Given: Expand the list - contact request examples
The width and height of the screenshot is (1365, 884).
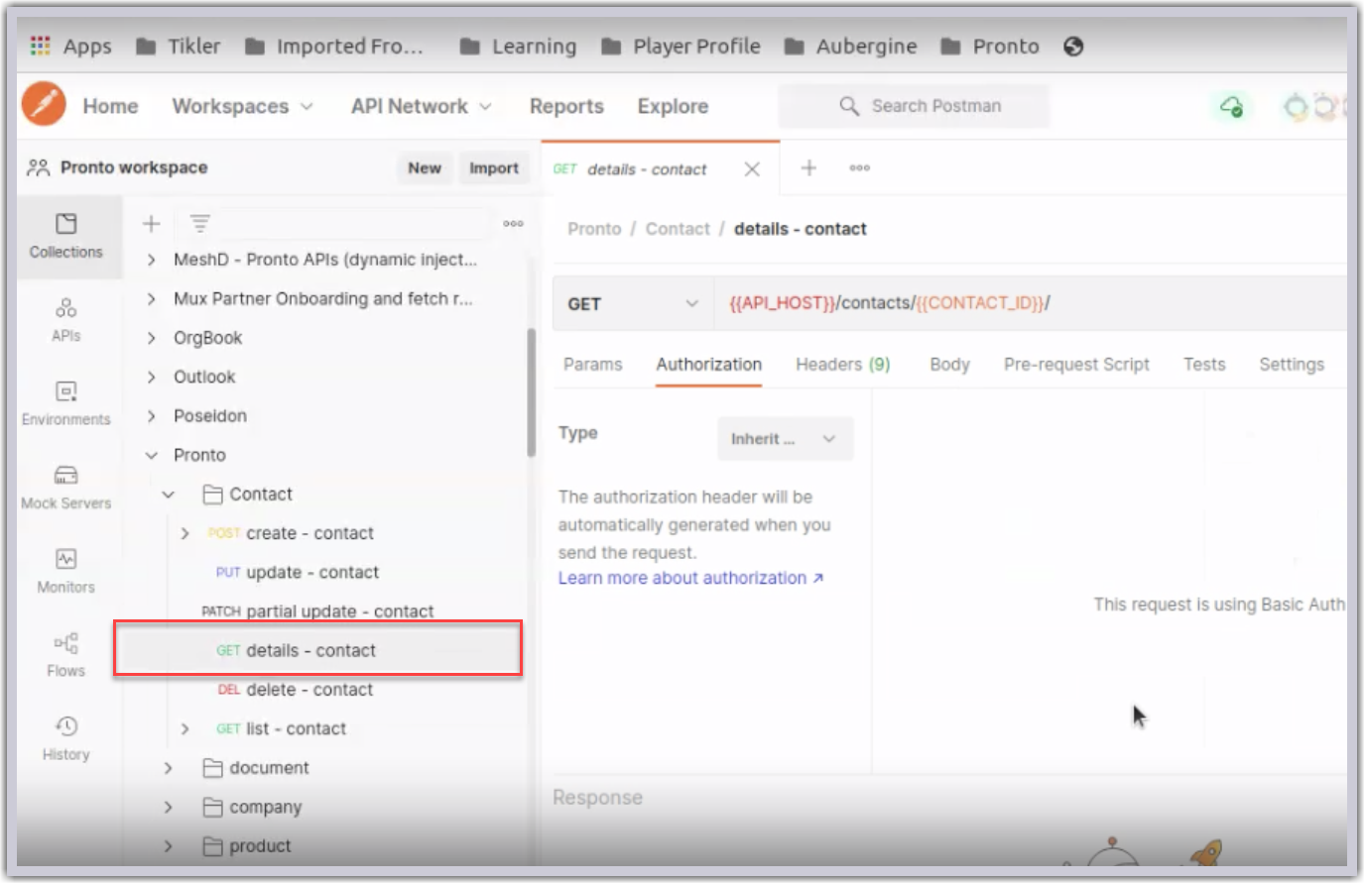Looking at the screenshot, I should (x=185, y=728).
